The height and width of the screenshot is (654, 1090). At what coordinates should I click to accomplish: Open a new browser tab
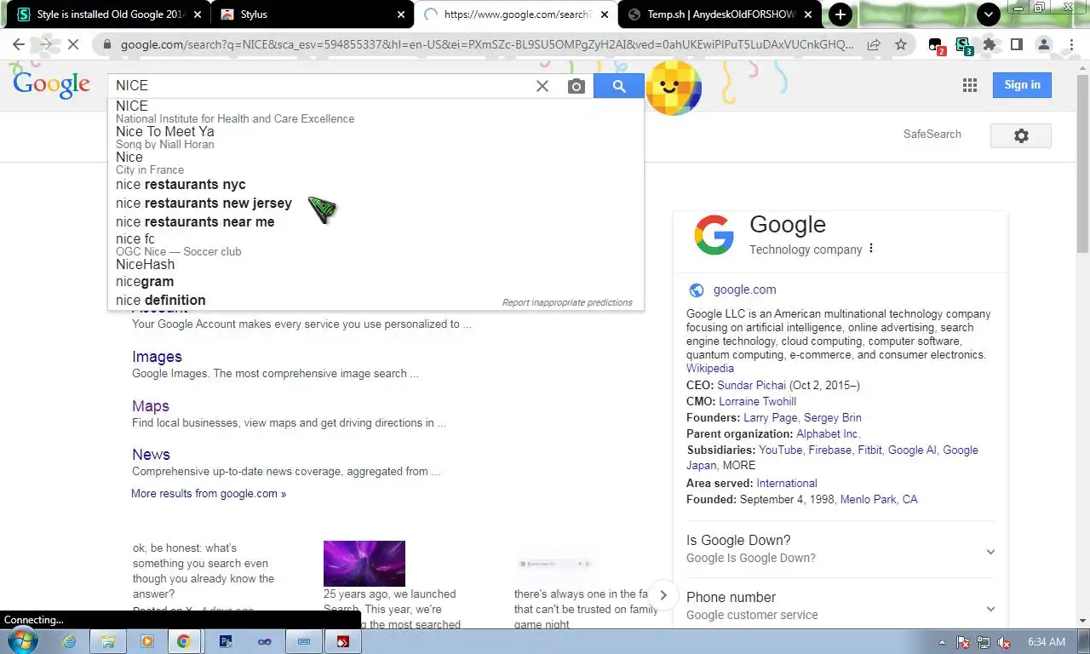tap(840, 14)
